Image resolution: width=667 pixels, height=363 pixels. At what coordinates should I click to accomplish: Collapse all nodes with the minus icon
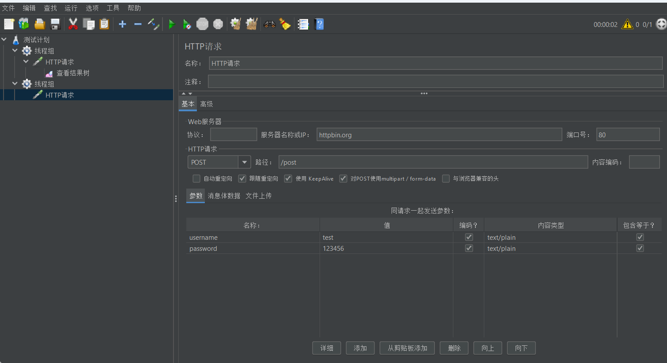point(138,24)
